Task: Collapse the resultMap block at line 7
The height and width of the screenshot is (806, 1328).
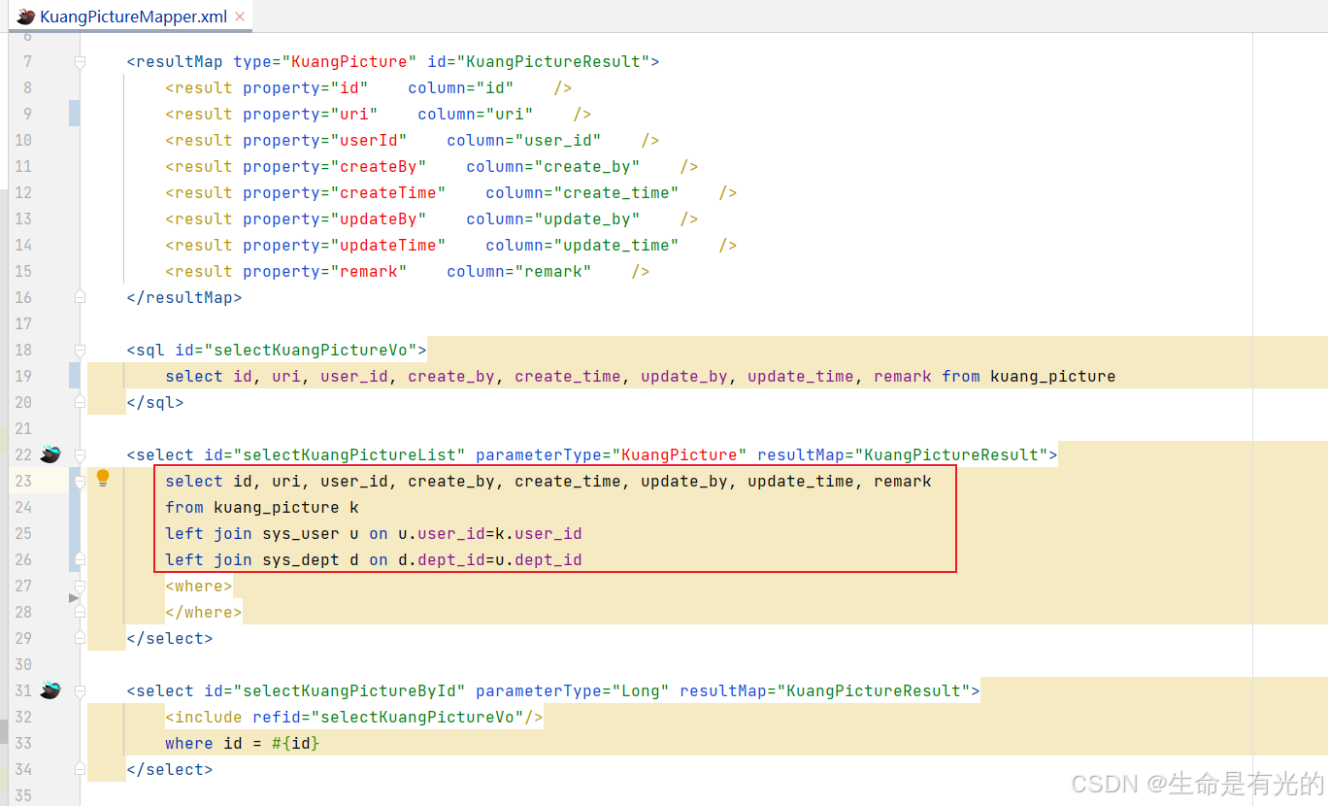Action: 81,62
